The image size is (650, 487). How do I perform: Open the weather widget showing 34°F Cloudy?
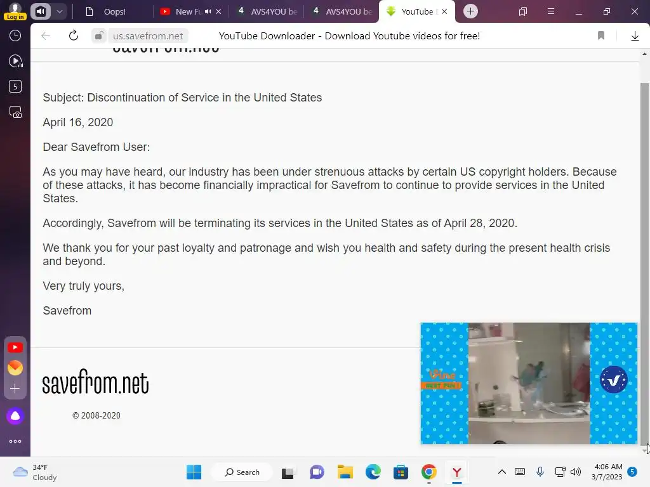[34, 472]
